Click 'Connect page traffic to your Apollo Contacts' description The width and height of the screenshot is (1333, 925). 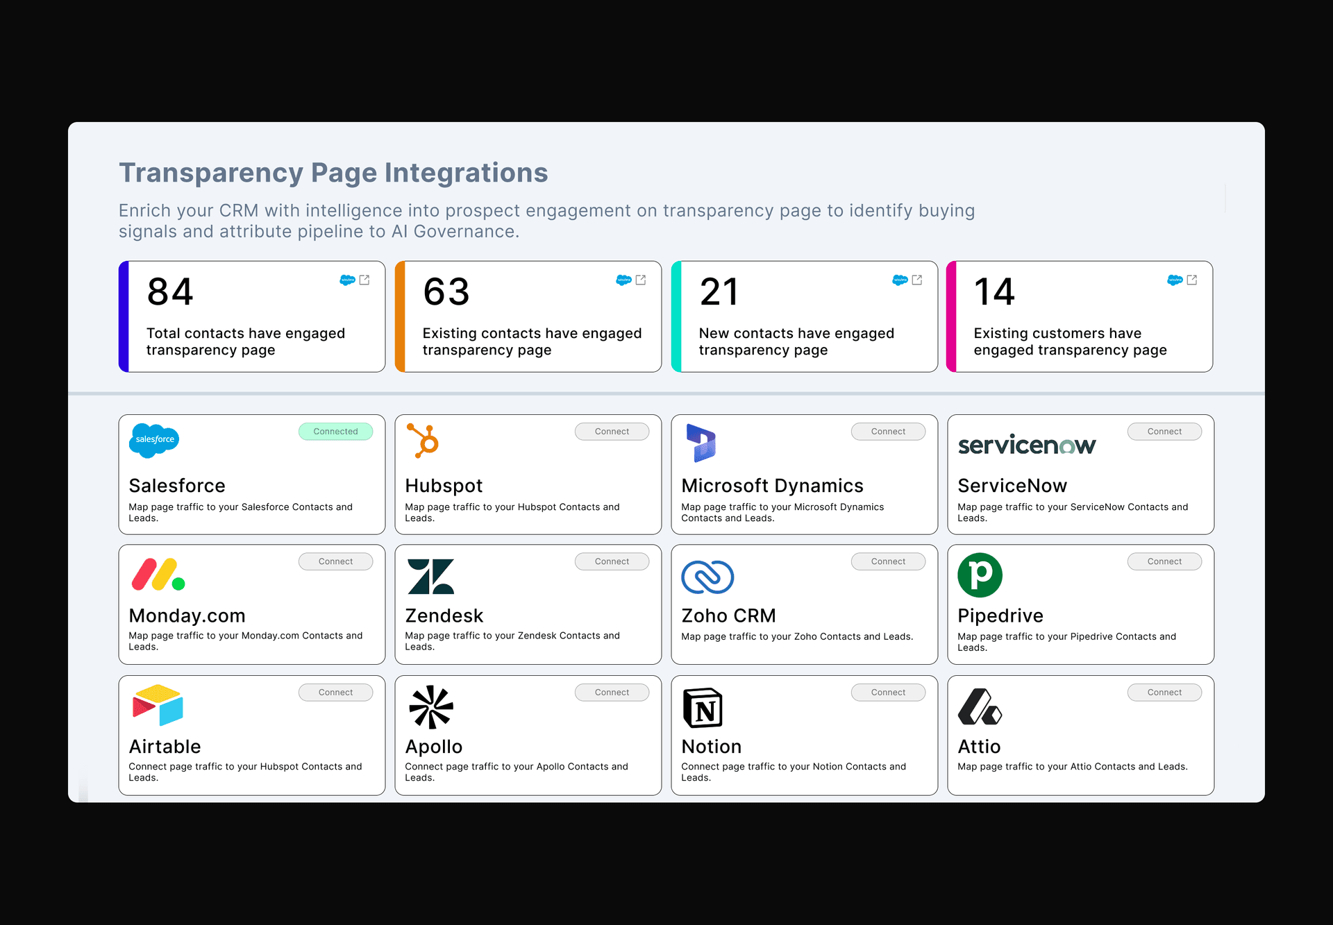[x=517, y=772]
